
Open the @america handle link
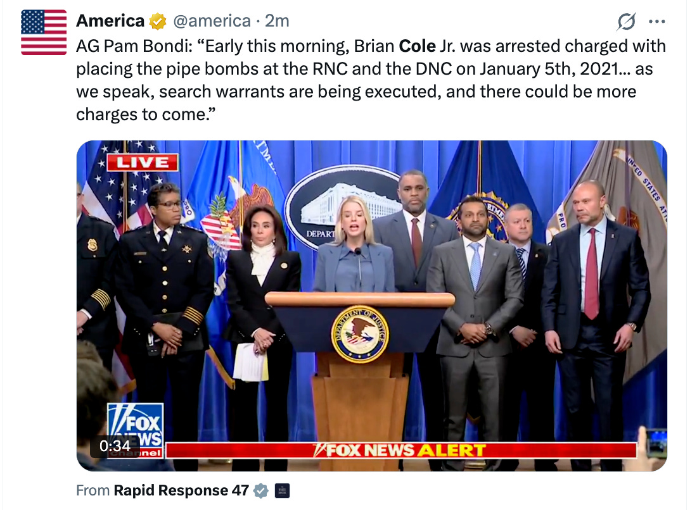pyautogui.click(x=212, y=21)
